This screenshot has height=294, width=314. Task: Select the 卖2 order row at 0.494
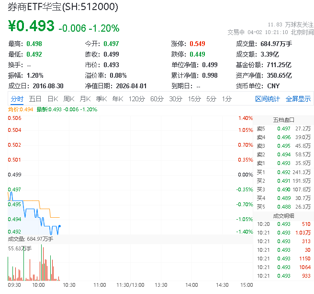[283, 154]
